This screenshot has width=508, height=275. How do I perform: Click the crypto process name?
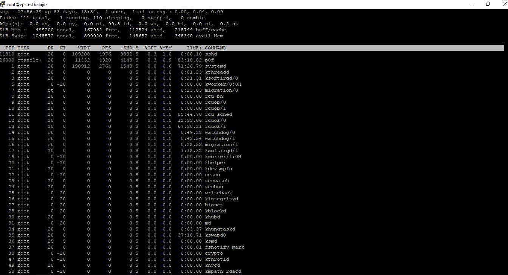(214, 253)
